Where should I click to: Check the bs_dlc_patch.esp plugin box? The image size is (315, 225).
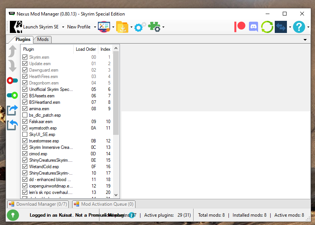pos(25,115)
